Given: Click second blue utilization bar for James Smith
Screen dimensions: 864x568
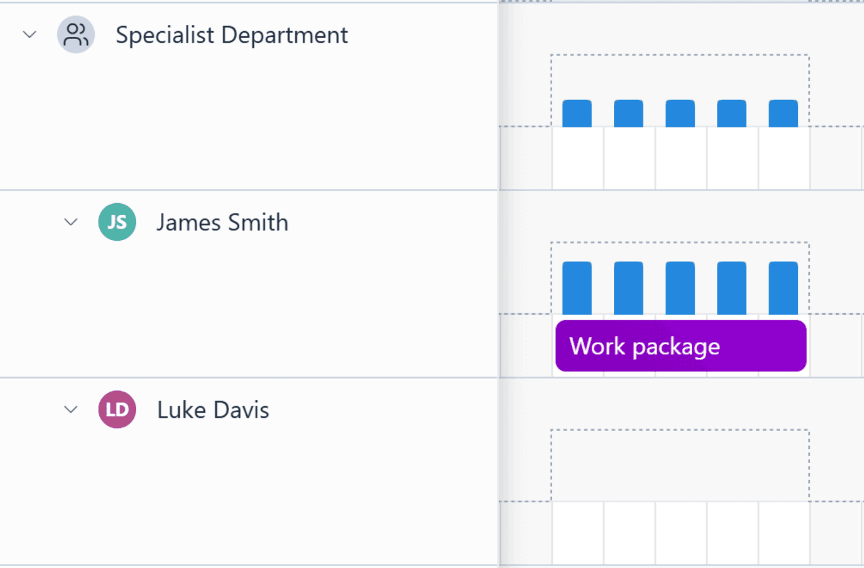Looking at the screenshot, I should click(629, 288).
